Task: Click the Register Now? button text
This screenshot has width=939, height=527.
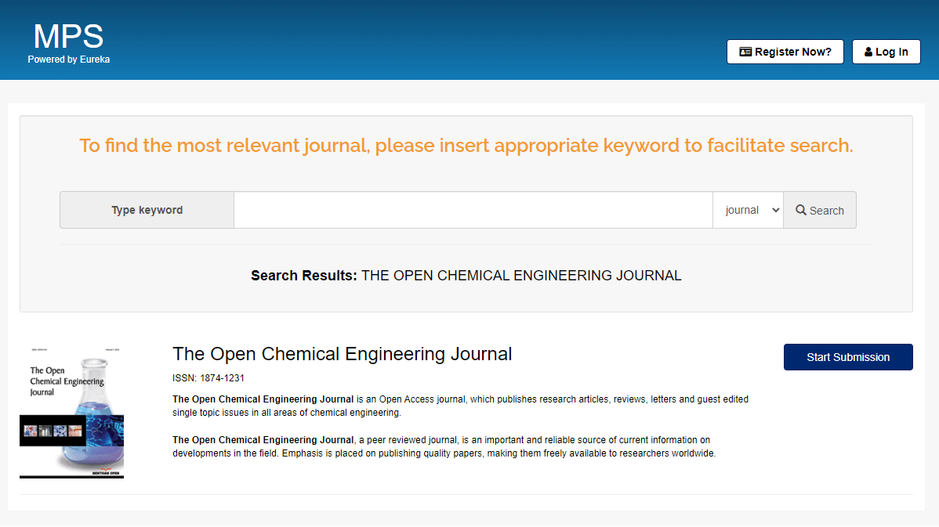Action: [x=793, y=52]
